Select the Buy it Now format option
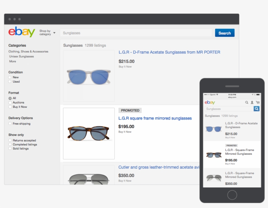Viewport: 268px width, 208px height. (9, 107)
